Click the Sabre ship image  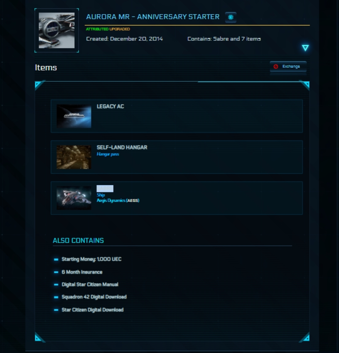pyautogui.click(x=74, y=198)
